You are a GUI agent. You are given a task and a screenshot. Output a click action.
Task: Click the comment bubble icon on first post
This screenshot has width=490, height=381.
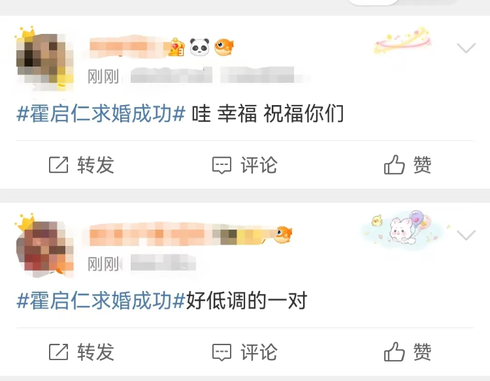222,165
